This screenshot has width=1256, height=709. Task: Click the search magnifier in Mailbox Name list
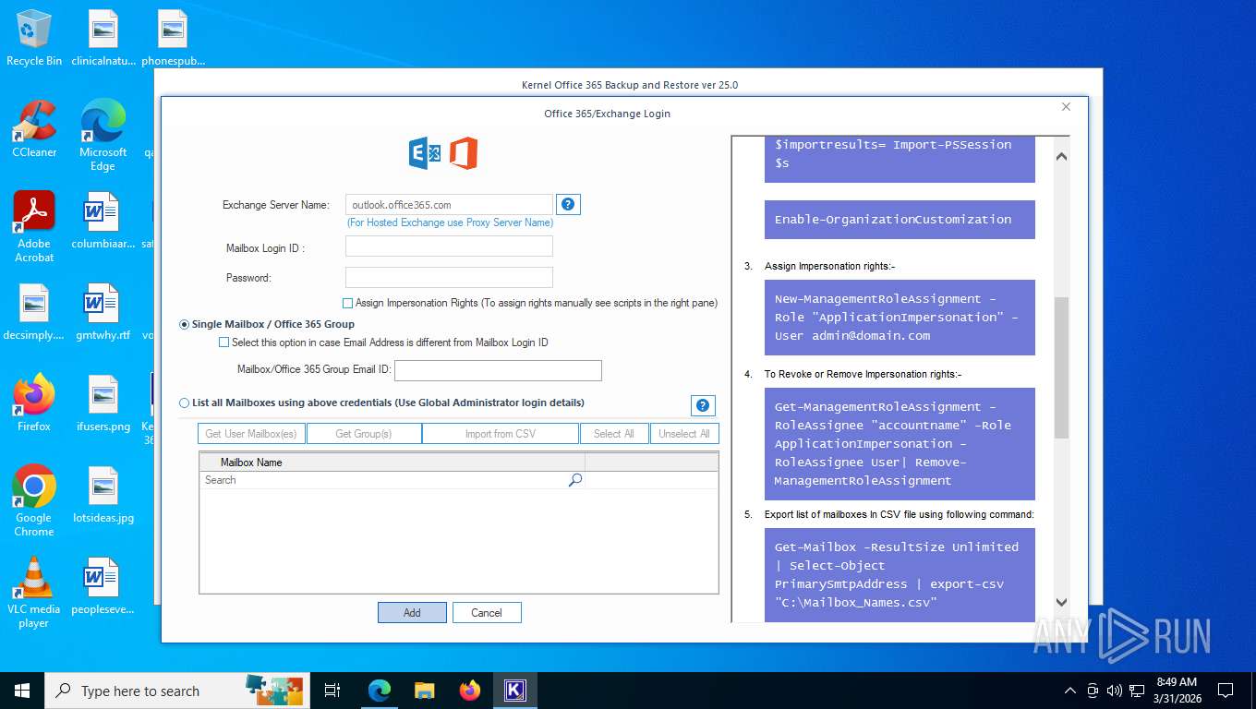pos(575,480)
